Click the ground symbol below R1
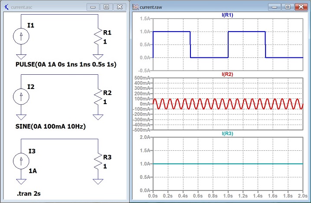The width and height of the screenshot is (311, 203). (98, 57)
